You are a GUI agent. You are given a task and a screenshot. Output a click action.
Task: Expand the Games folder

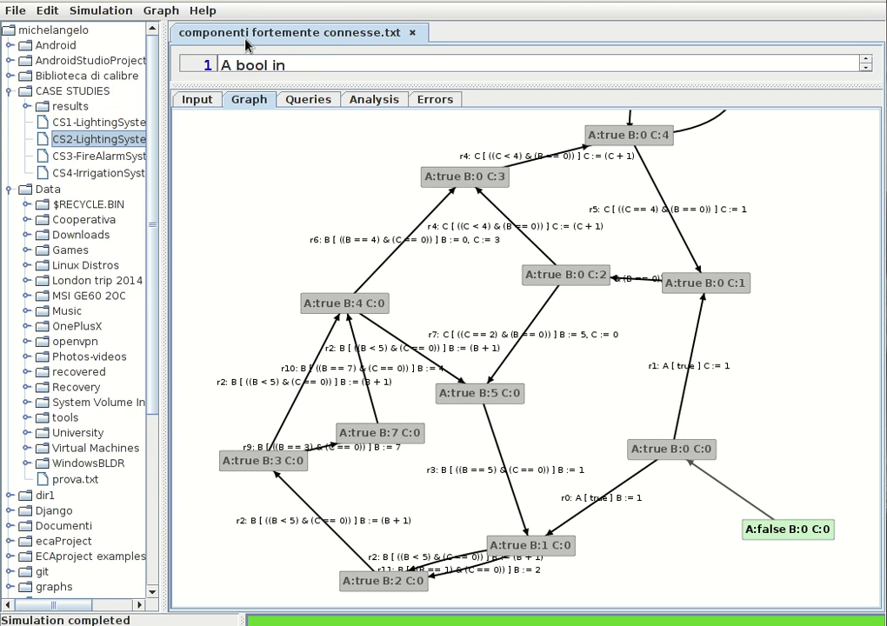click(x=27, y=250)
